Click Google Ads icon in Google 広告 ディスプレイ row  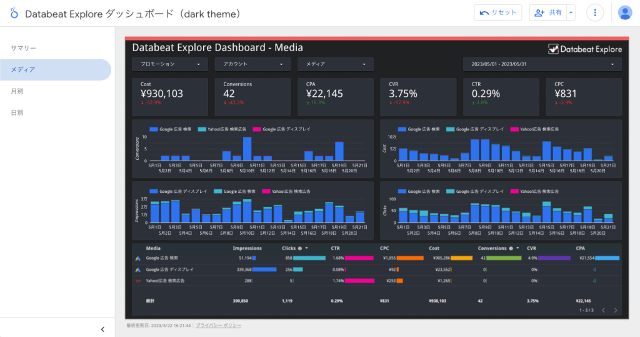click(x=138, y=270)
